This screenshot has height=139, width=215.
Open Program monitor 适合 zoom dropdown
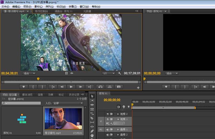pyautogui.click(x=171, y=73)
